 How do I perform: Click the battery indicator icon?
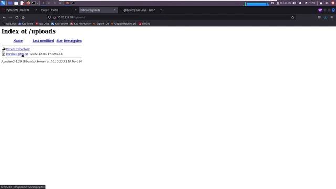(306, 3)
